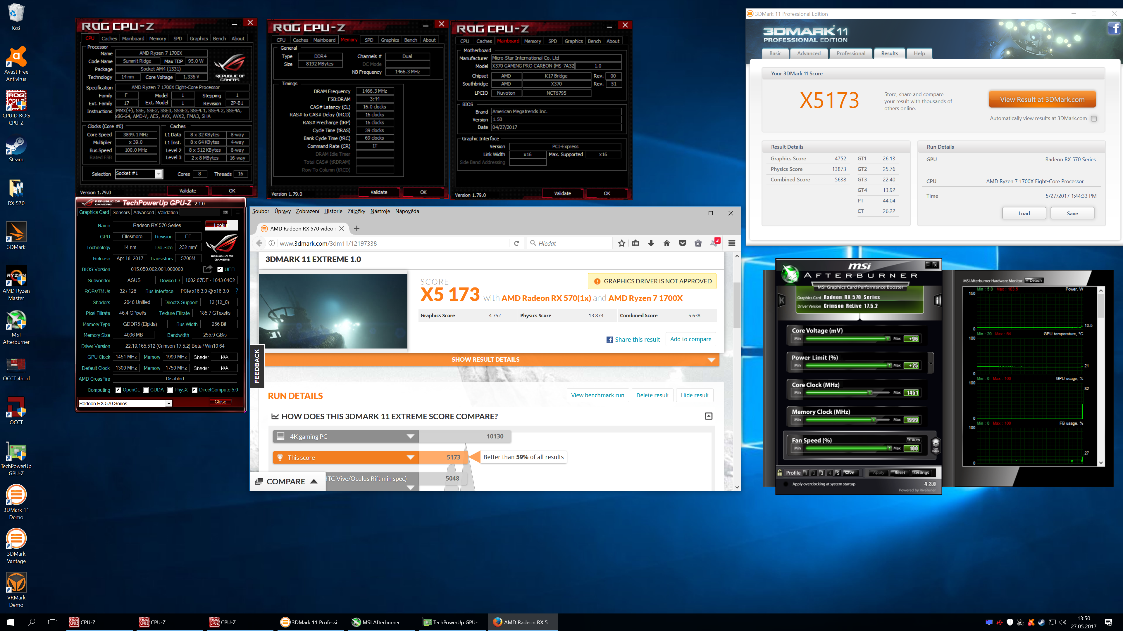Open the Firefox hamburger menu
This screenshot has height=631, width=1123.
732,243
